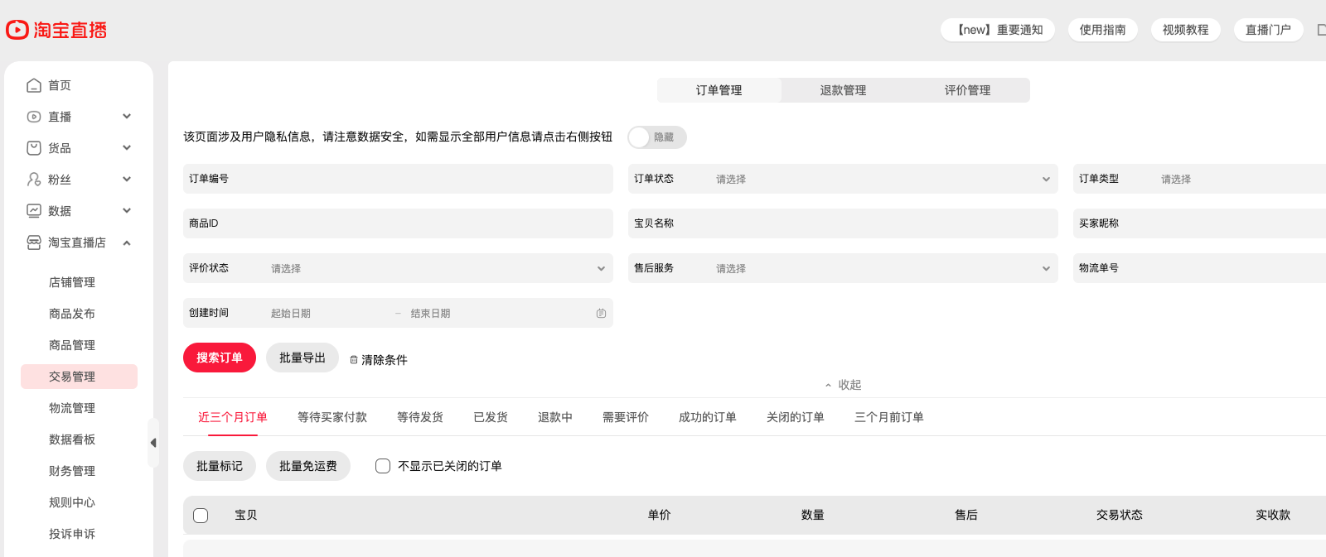Expand the 货品 sidebar menu chevron
1326x557 pixels.
point(127,148)
